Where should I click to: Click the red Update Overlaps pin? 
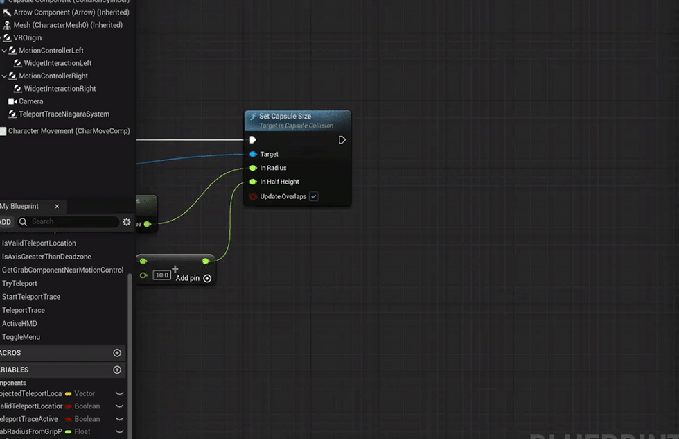coord(254,197)
